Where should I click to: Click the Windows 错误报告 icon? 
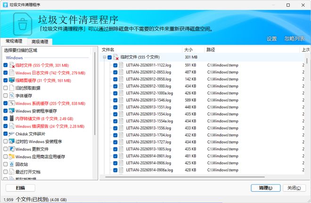(12, 126)
